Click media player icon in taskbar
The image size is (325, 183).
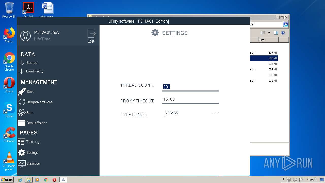click(x=37, y=180)
